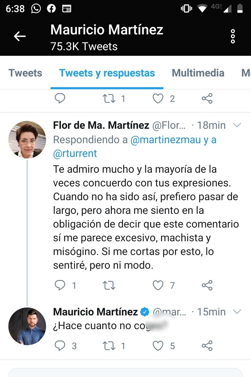Tap the share icon on Mauricio's reply
The image size is (251, 377).
tap(207, 346)
